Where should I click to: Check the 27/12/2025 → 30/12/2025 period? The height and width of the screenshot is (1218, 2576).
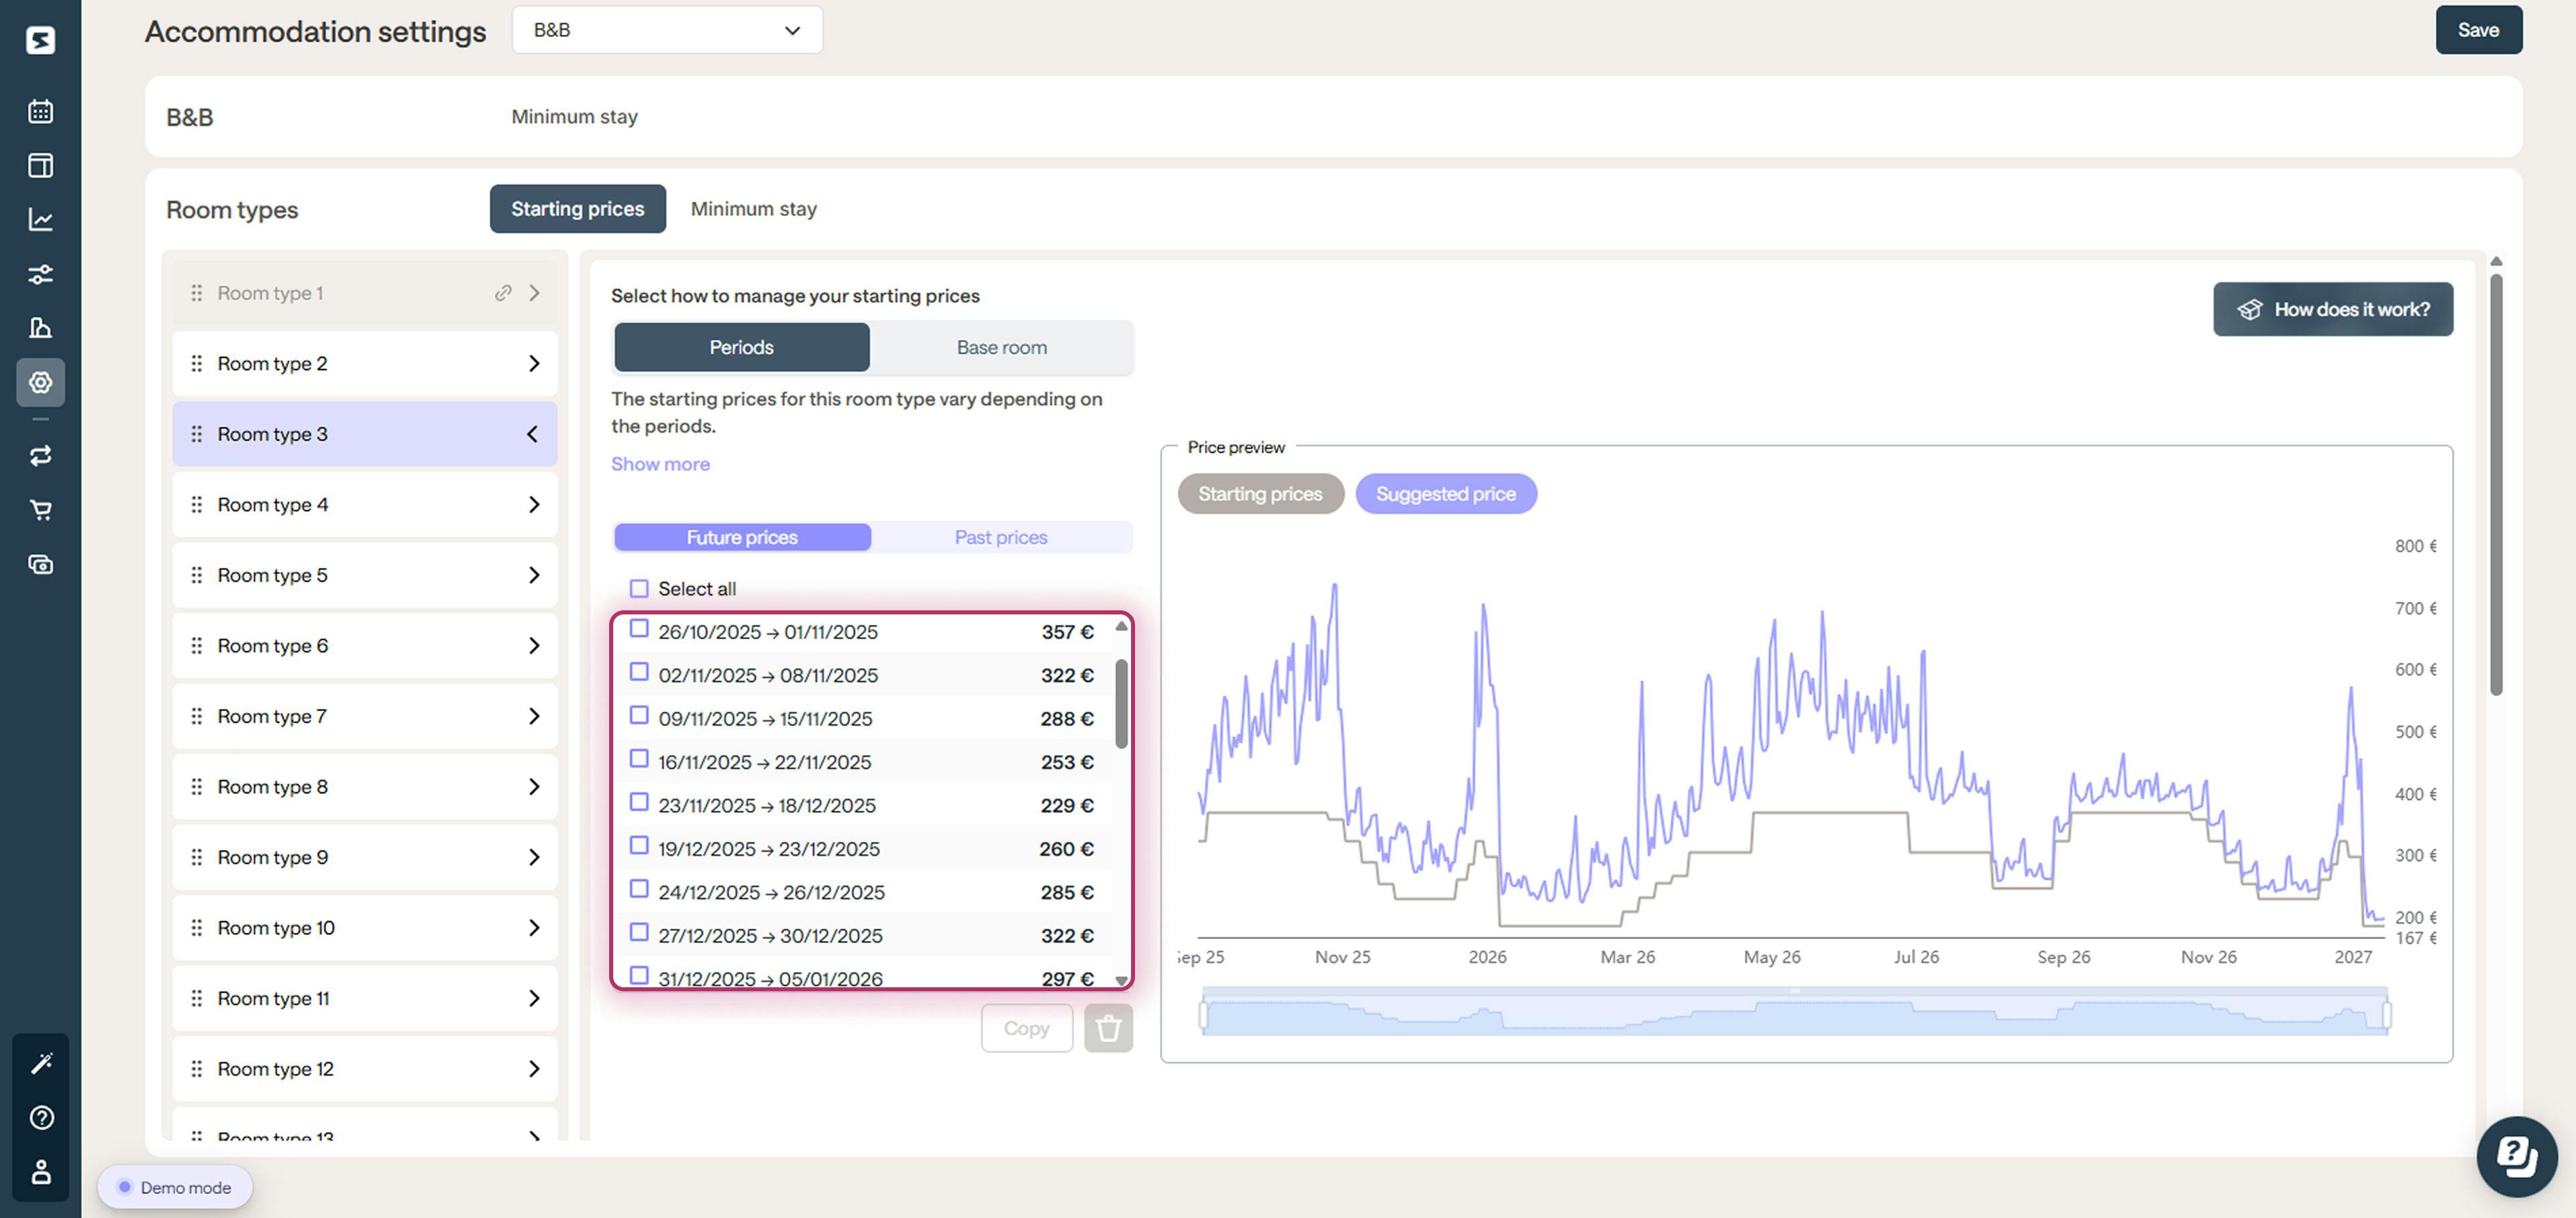[x=639, y=932]
